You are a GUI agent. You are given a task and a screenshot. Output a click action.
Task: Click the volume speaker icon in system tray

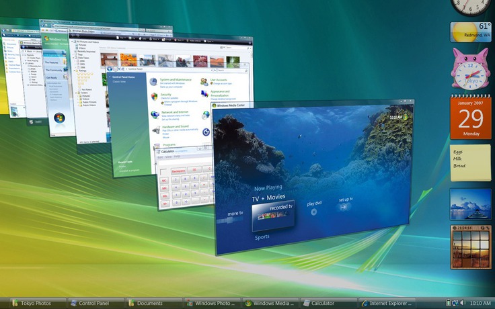(x=463, y=303)
